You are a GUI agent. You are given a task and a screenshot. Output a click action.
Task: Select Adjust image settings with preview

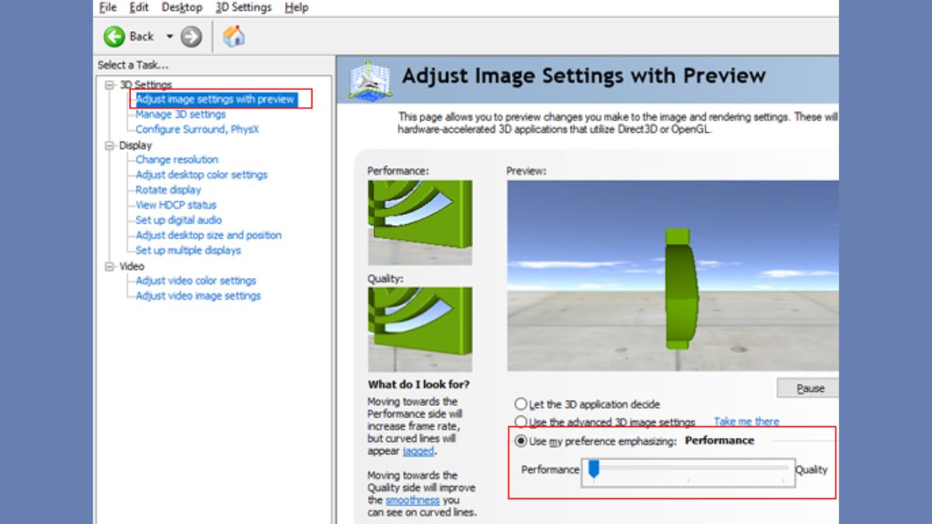pos(215,99)
